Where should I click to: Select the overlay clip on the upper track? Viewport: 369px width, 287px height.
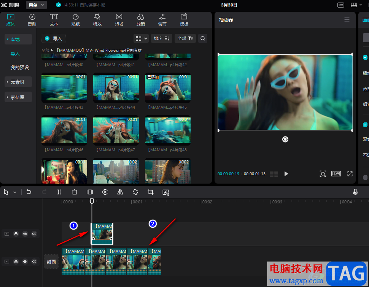[102, 234]
